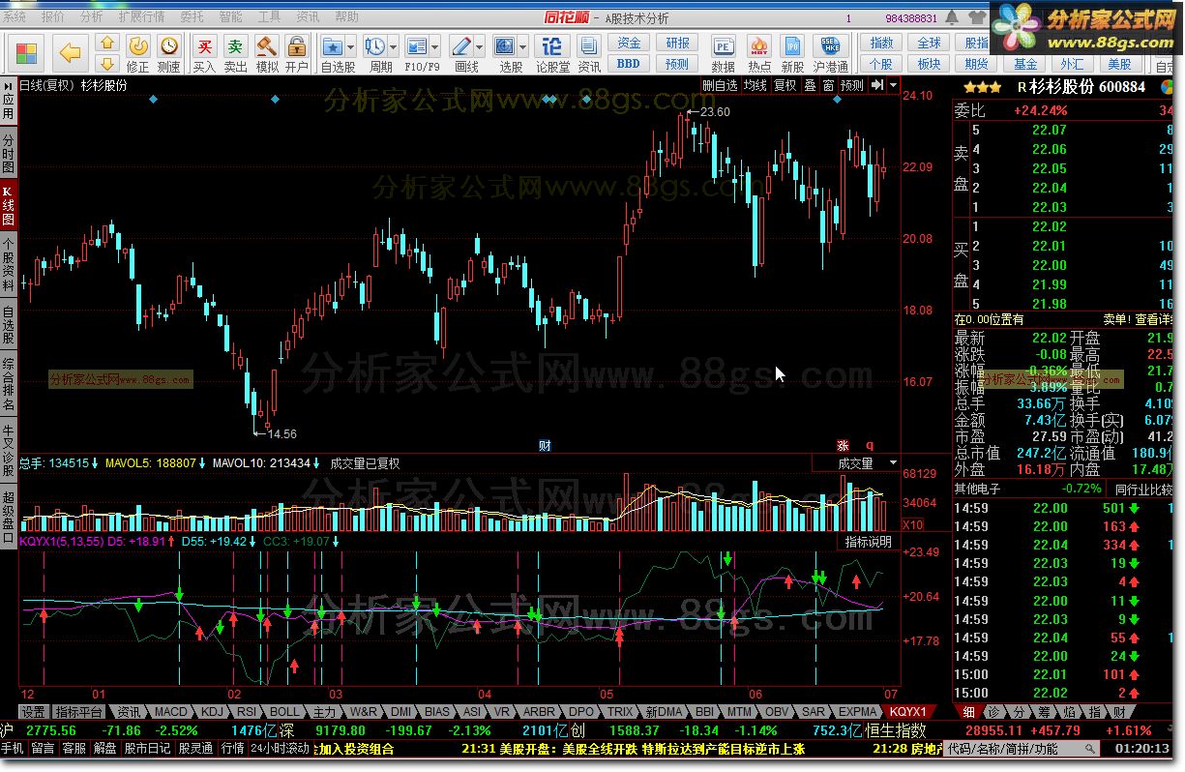The height and width of the screenshot is (772, 1185).
Task: Toggle 预测 on the chart header
Action: 852,85
